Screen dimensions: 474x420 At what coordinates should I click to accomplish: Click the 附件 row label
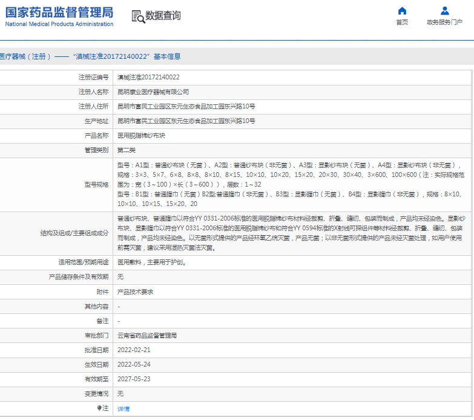(x=102, y=292)
